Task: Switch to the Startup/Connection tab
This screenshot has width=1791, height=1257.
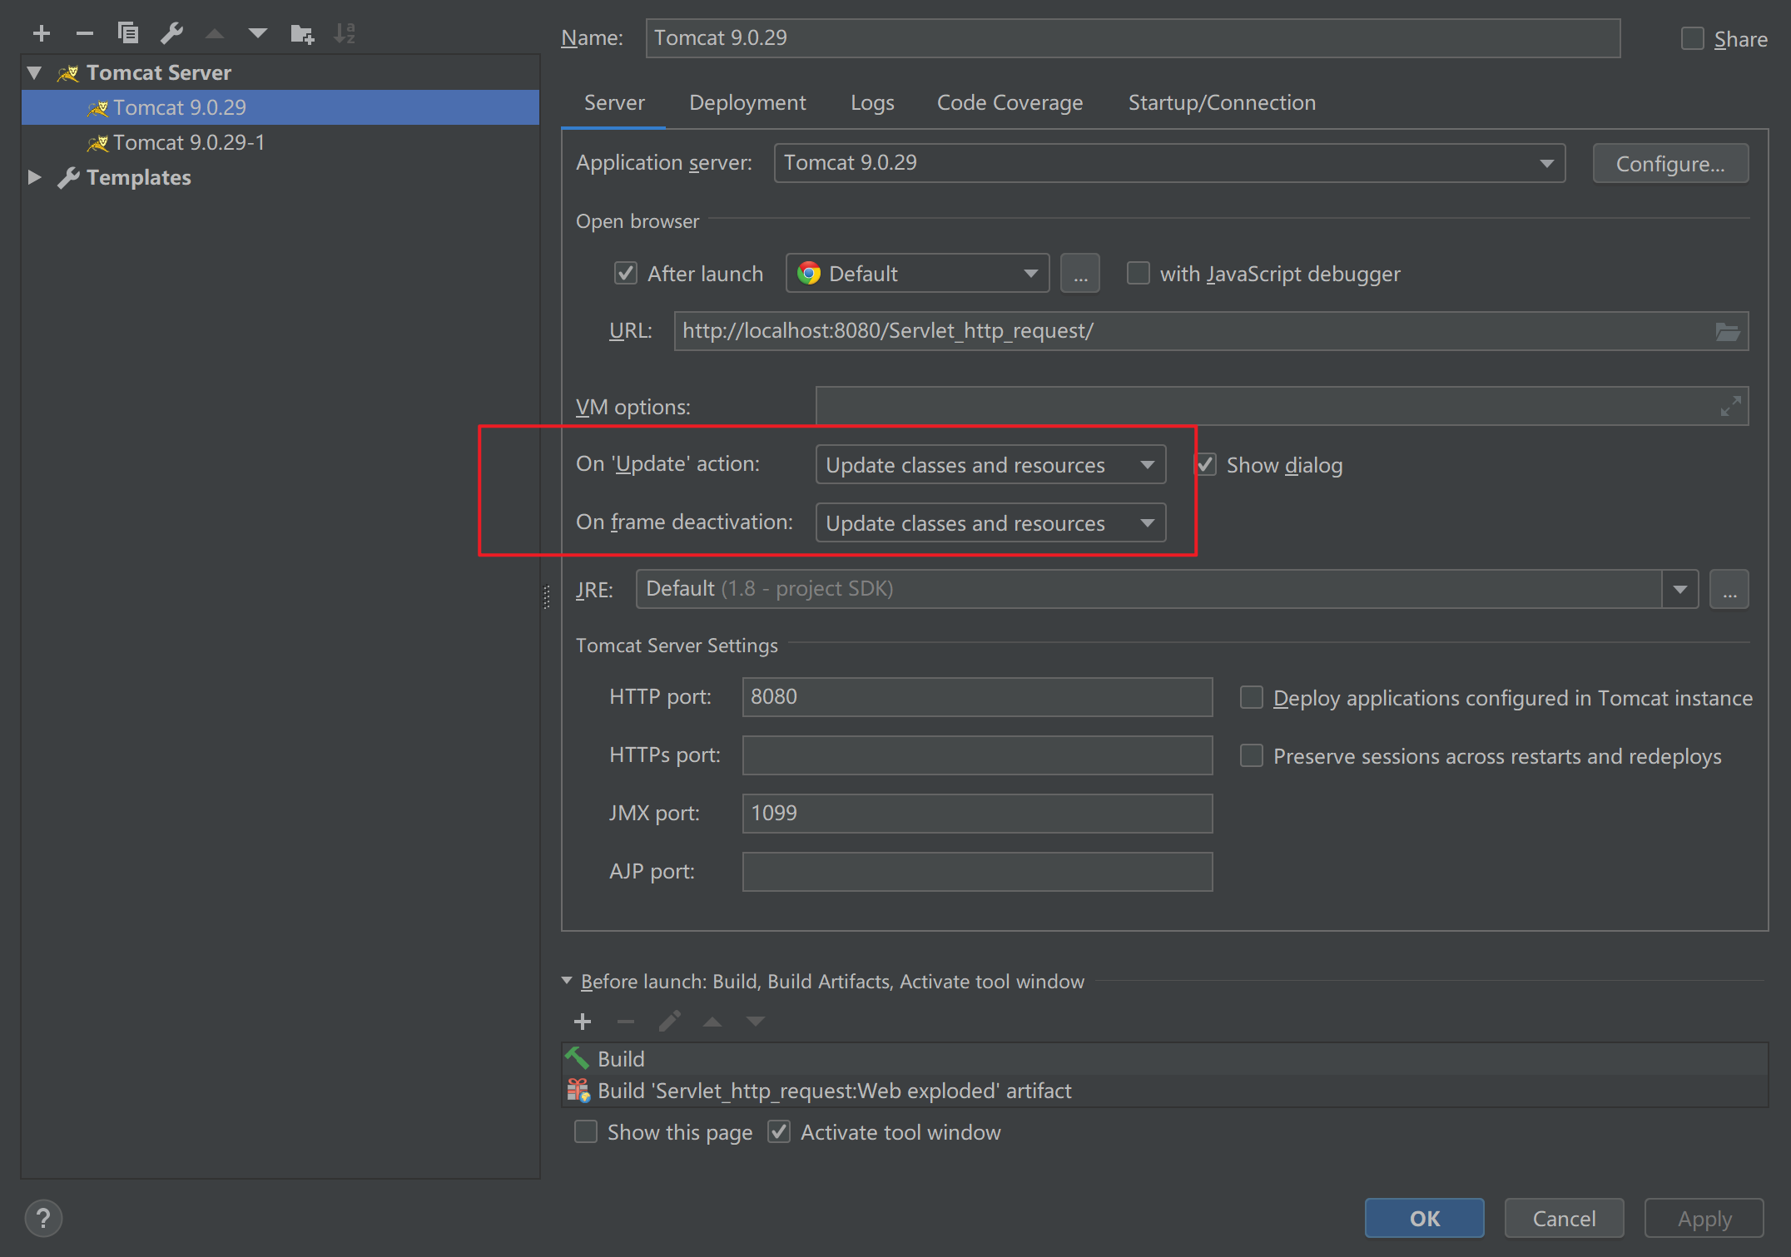Action: coord(1222,103)
